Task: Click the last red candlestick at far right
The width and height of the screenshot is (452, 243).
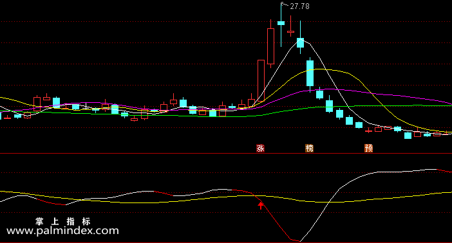Action: (x=447, y=133)
